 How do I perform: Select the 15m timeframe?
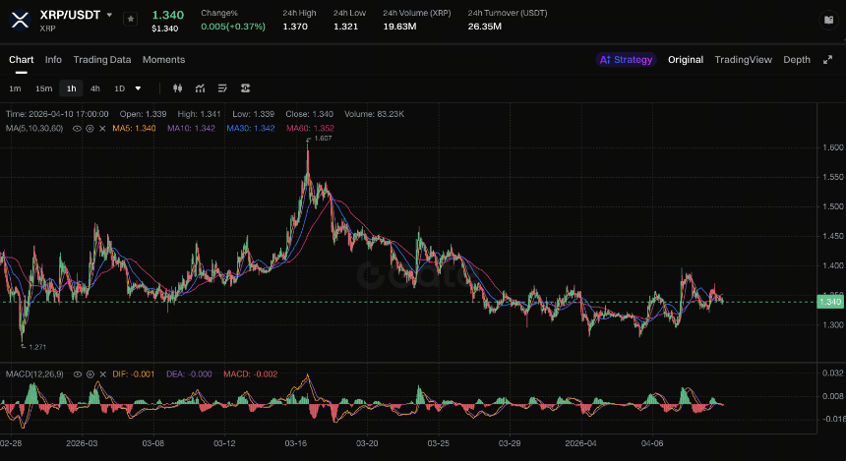click(43, 88)
